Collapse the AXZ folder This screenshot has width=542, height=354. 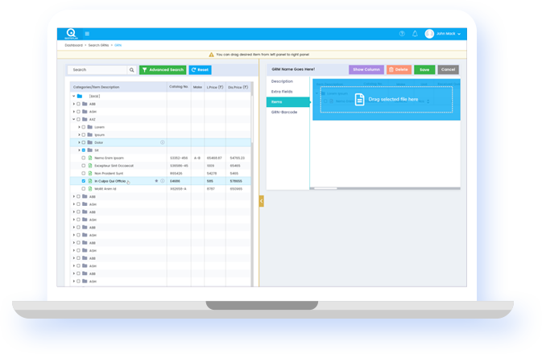pyautogui.click(x=73, y=119)
